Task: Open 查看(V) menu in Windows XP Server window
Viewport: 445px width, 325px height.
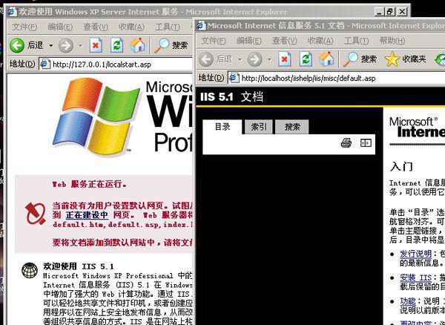Action: (96, 27)
